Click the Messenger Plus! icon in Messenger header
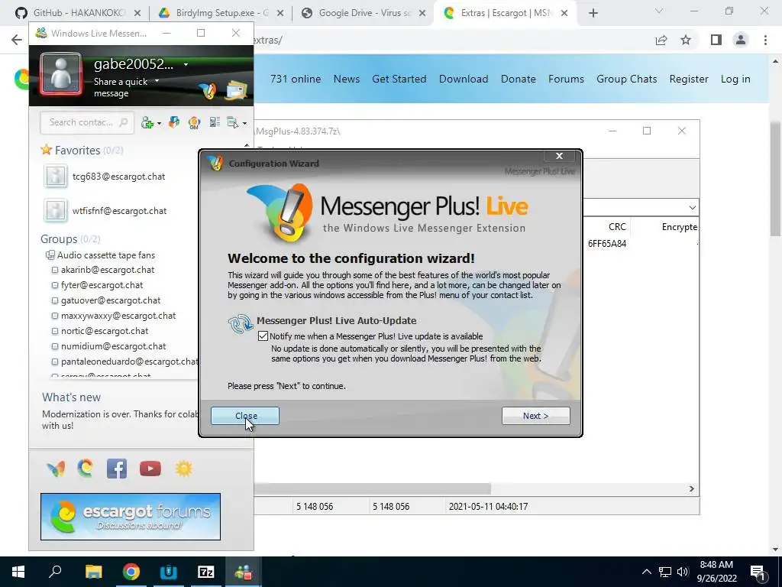The image size is (782, 587). pyautogui.click(x=208, y=90)
